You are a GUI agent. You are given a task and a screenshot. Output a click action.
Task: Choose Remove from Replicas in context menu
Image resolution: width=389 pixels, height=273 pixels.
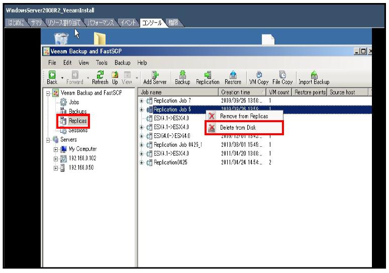click(x=244, y=116)
